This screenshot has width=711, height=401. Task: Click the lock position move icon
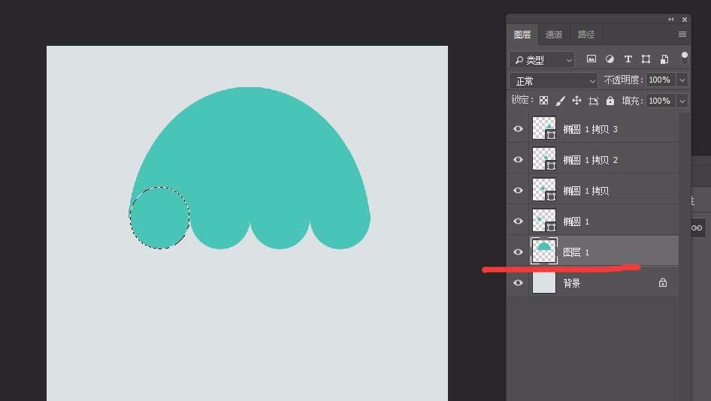click(576, 101)
